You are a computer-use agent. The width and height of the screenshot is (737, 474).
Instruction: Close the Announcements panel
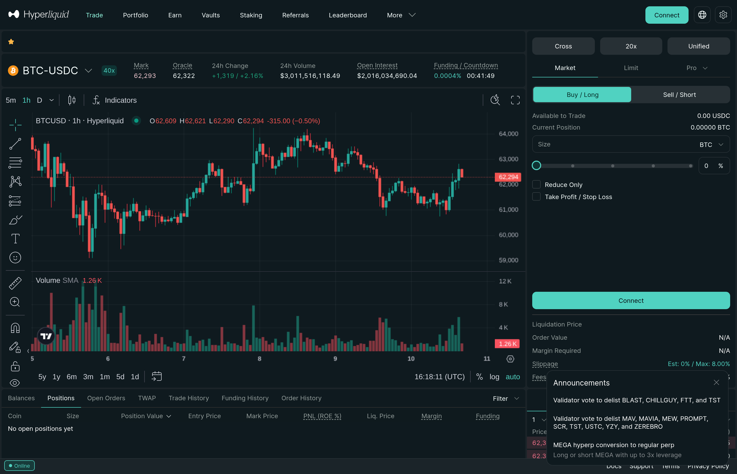click(716, 382)
